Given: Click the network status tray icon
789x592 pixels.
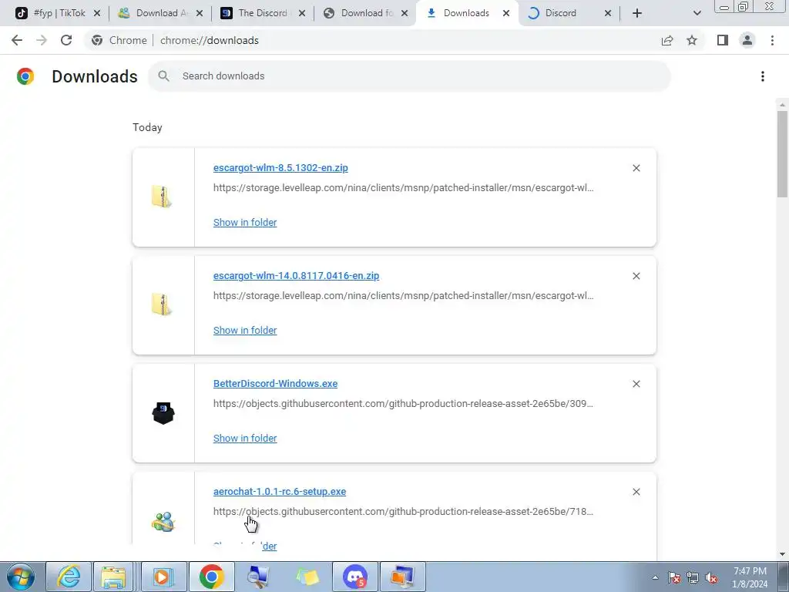Looking at the screenshot, I should coord(693,578).
